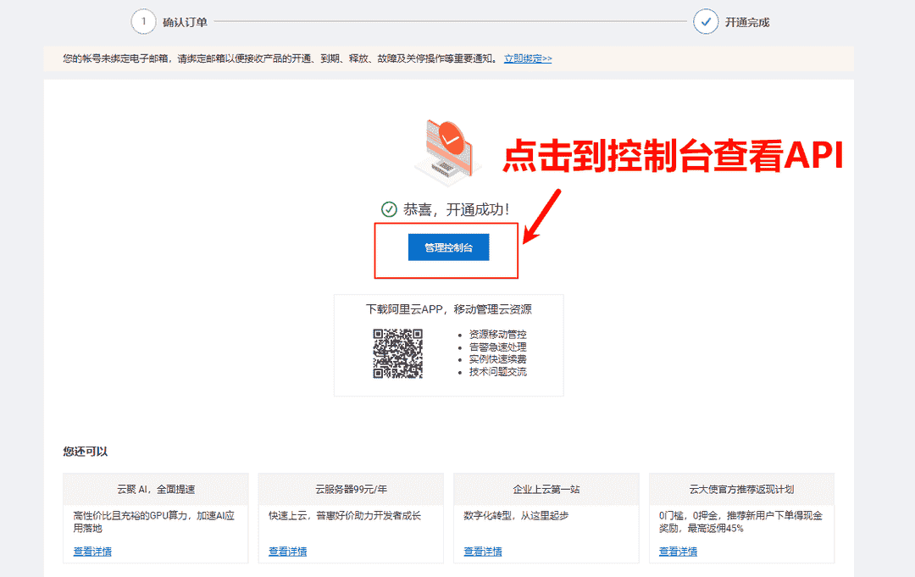Select the 云聚 AI, 全面提速 card header
The height and width of the screenshot is (577, 915).
click(155, 489)
